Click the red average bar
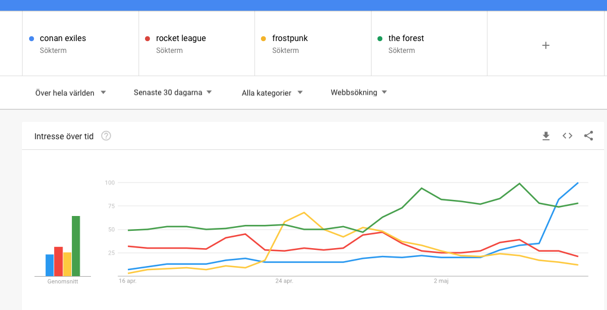The height and width of the screenshot is (310, 607). pos(58,261)
